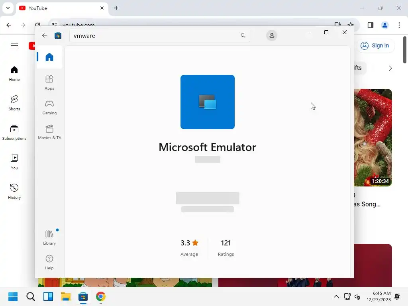
Task: Open video thumbnail with 1:20:34 duration
Action: tap(373, 137)
